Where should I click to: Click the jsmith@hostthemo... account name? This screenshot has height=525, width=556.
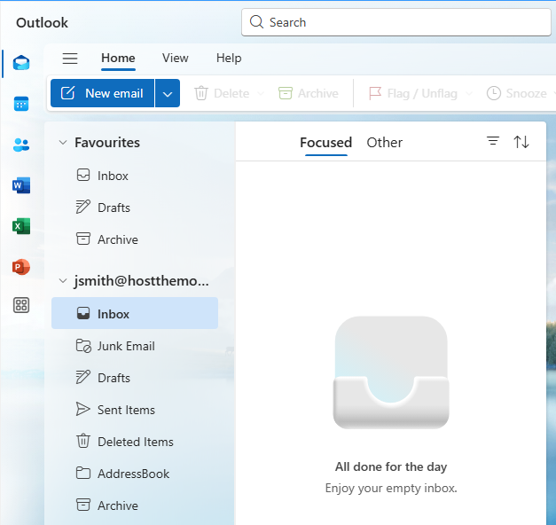(x=142, y=281)
